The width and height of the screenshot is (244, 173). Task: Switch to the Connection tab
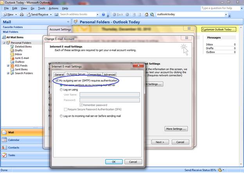[95, 75]
